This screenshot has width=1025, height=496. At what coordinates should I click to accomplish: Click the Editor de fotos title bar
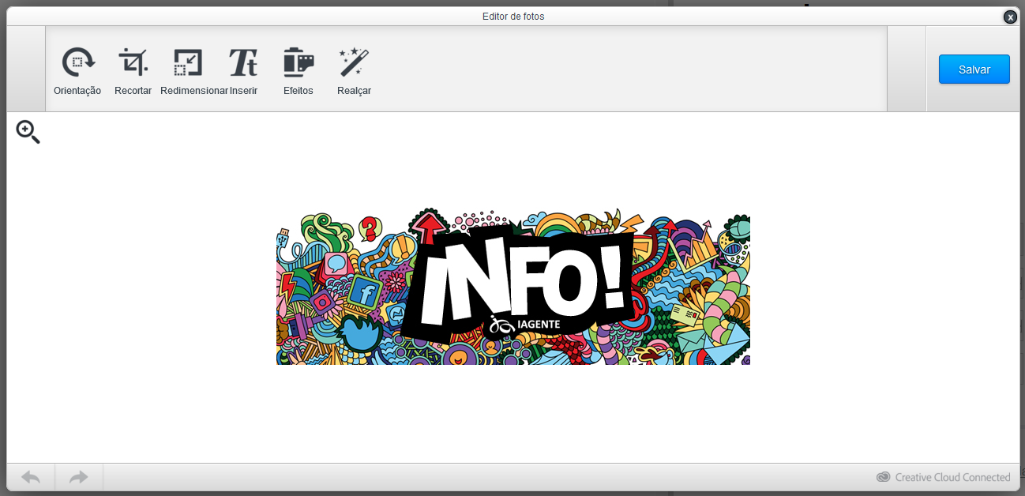(512, 17)
